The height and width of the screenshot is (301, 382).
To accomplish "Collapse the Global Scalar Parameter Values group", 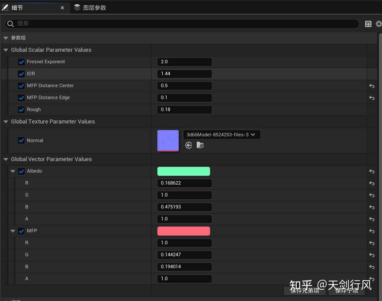I will [x=5, y=50].
